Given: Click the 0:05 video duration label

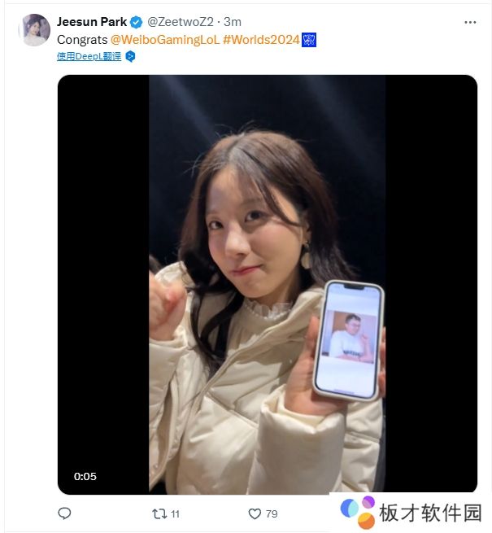Looking at the screenshot, I should click(x=85, y=476).
